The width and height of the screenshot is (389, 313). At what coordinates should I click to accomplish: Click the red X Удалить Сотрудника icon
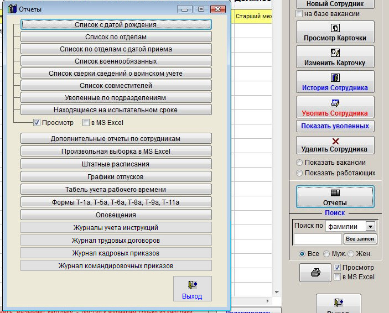[335, 141]
